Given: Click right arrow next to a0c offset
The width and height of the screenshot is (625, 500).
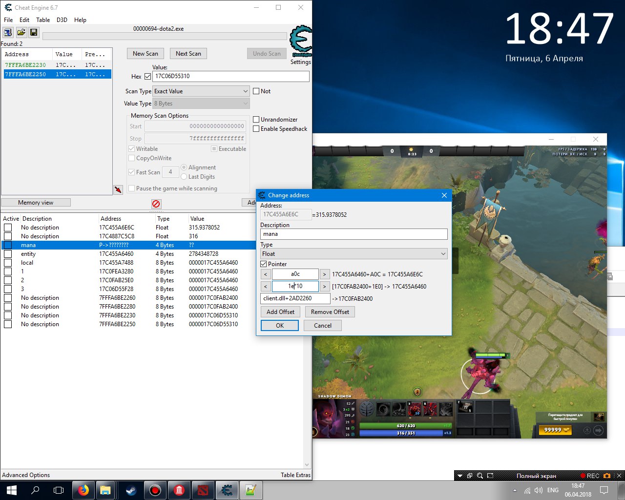Looking at the screenshot, I should click(324, 274).
